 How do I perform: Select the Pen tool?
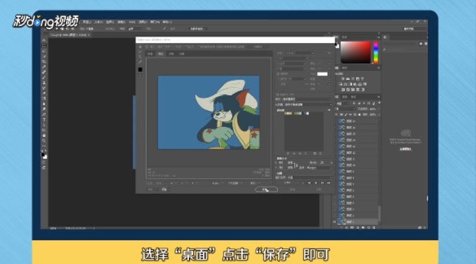(44, 115)
